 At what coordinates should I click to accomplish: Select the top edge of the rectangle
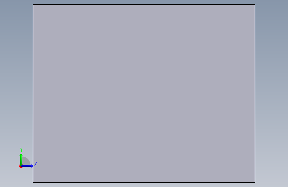(144, 4)
